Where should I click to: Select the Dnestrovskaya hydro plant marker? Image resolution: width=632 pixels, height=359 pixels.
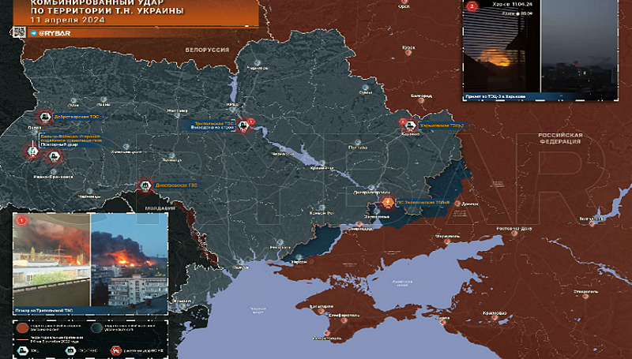pyautogui.click(x=145, y=185)
